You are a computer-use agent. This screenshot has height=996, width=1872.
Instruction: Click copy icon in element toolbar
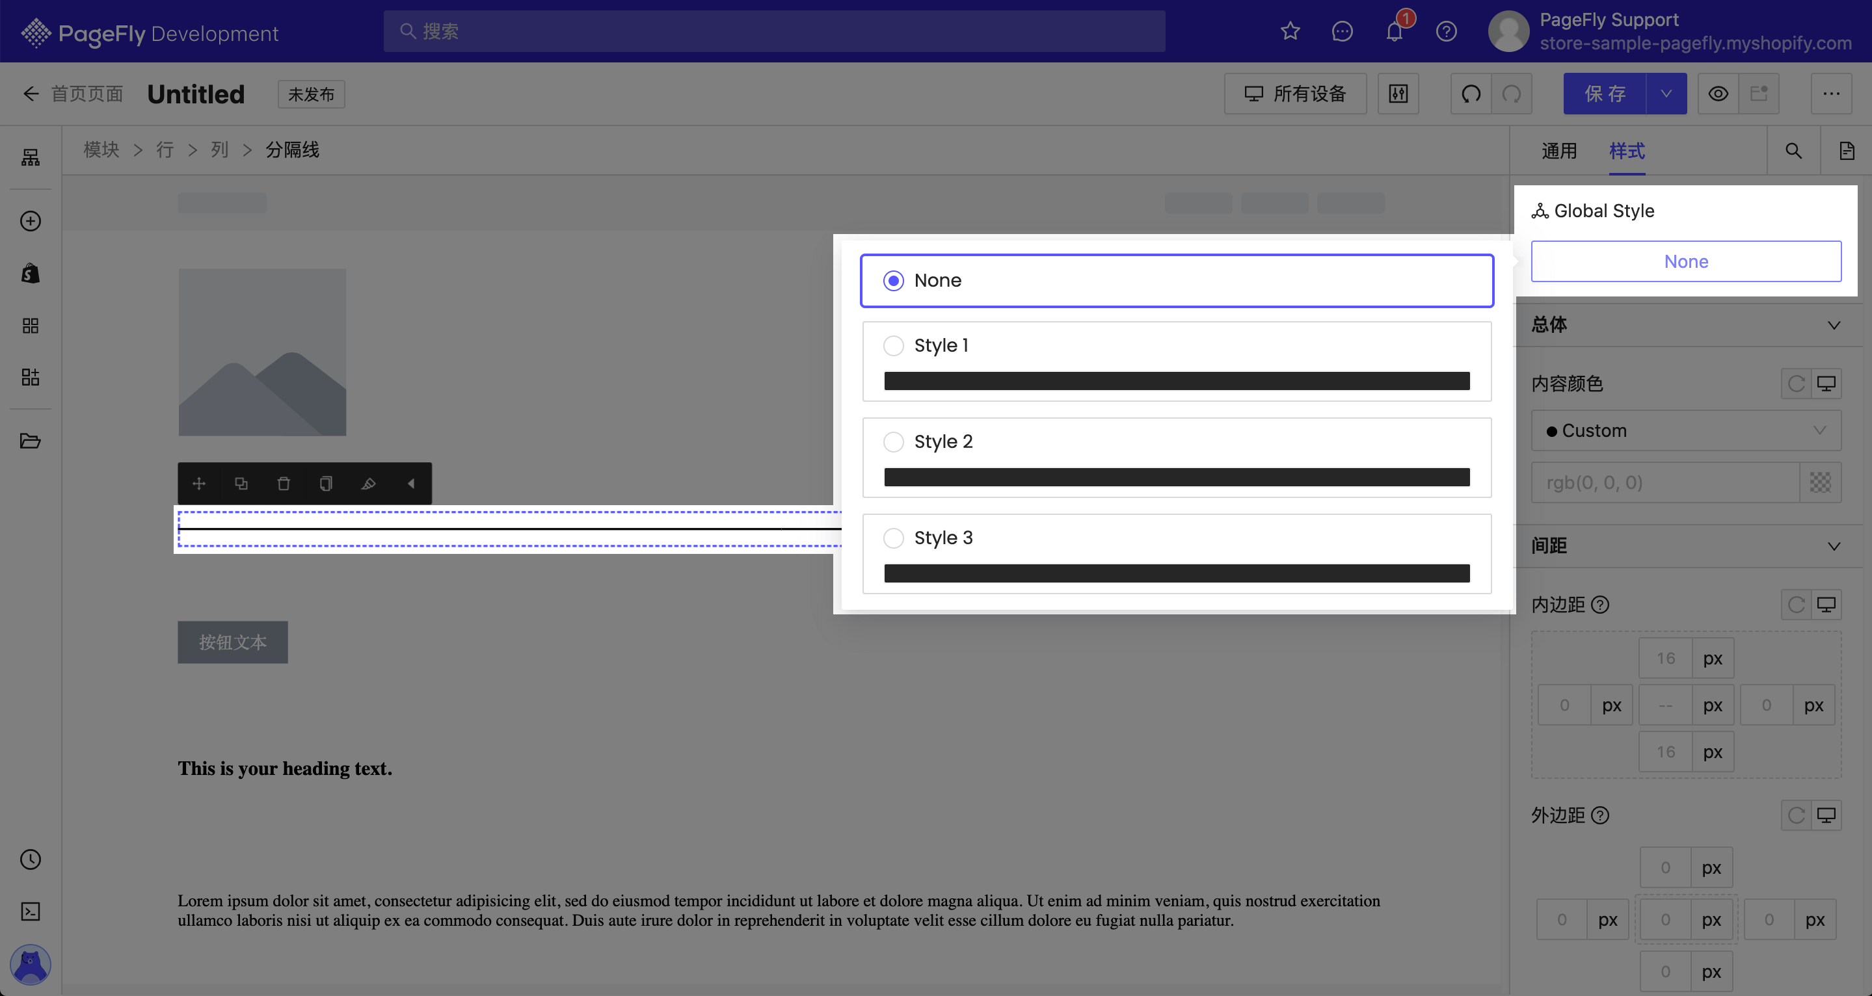tap(327, 484)
